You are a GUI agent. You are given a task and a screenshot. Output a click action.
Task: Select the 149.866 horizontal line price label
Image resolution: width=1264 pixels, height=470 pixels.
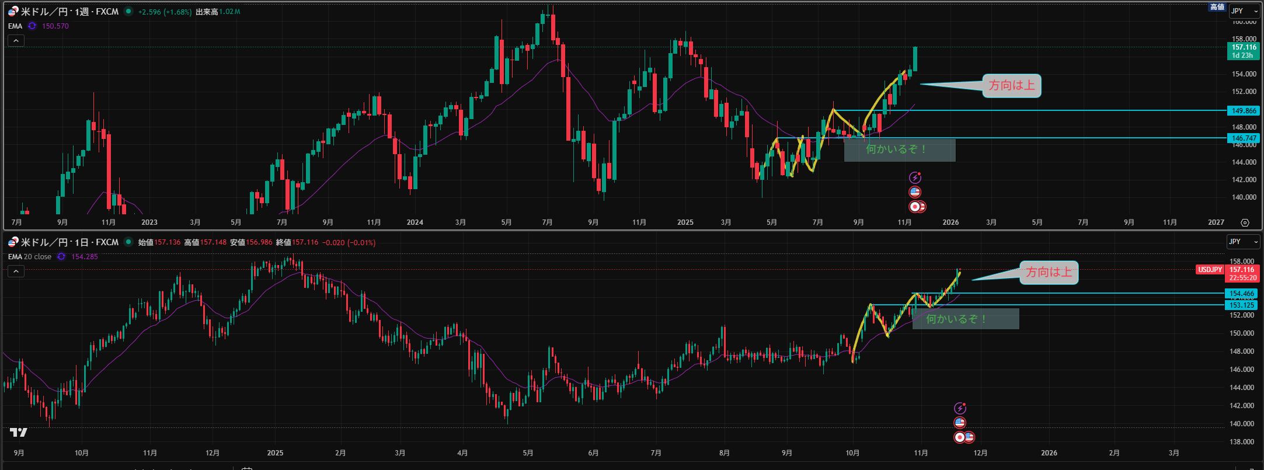(1243, 111)
